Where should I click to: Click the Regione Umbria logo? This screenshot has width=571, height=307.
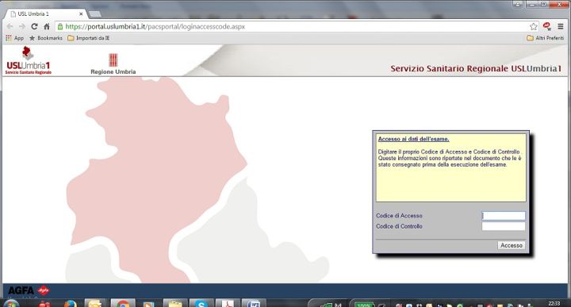113,64
